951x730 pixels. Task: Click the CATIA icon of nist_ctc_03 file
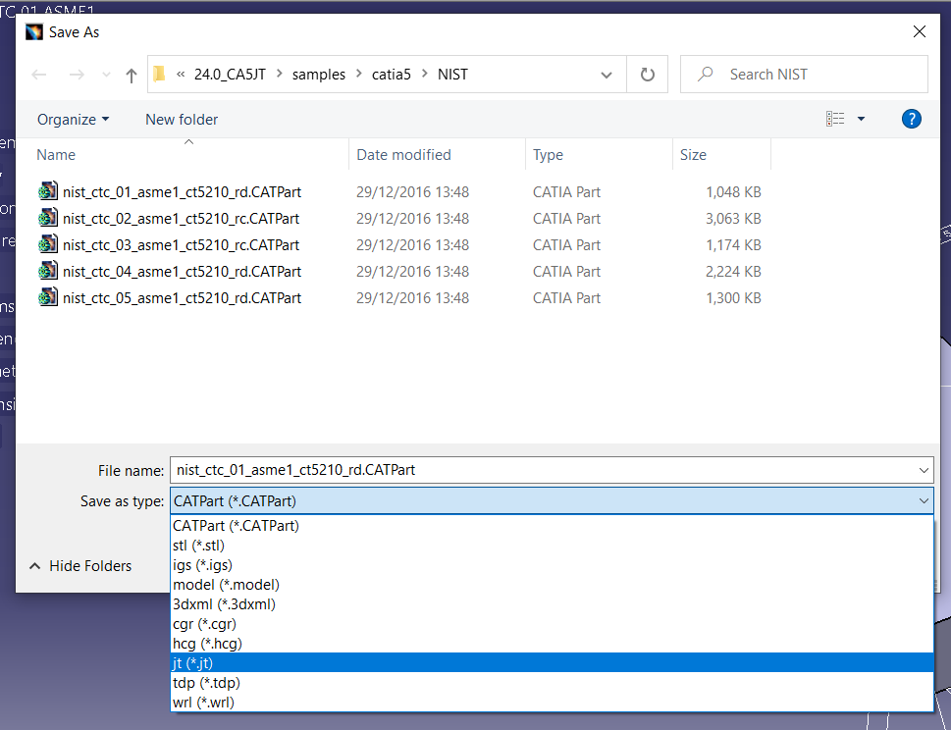pyautogui.click(x=48, y=244)
